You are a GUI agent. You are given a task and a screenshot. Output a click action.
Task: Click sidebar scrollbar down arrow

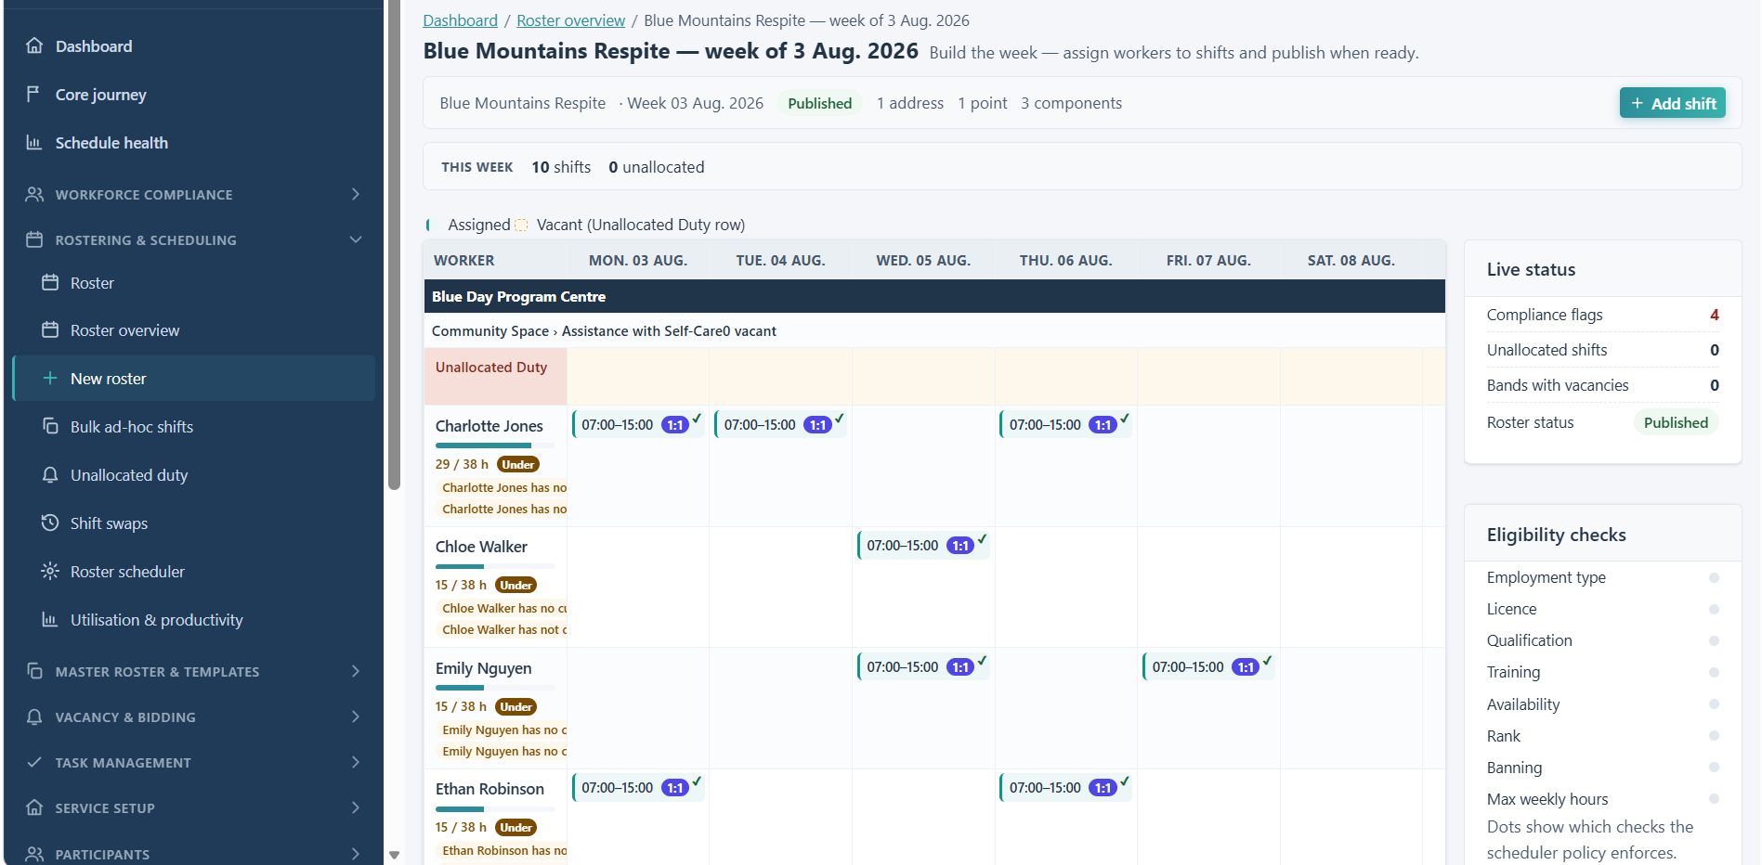click(394, 855)
